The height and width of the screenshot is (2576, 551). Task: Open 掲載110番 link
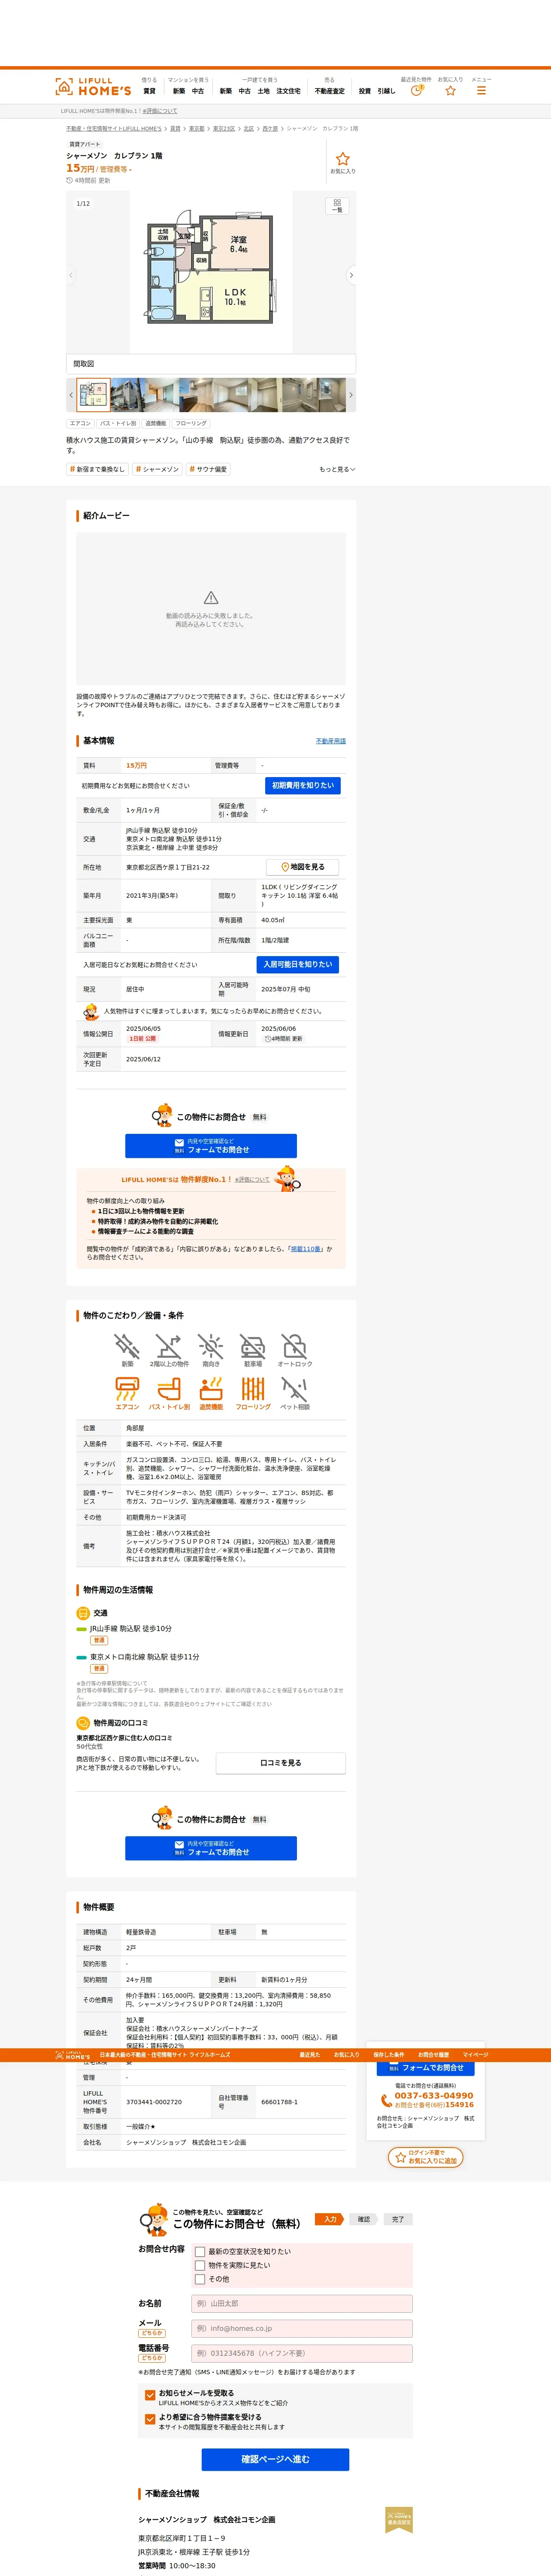coord(305,1249)
